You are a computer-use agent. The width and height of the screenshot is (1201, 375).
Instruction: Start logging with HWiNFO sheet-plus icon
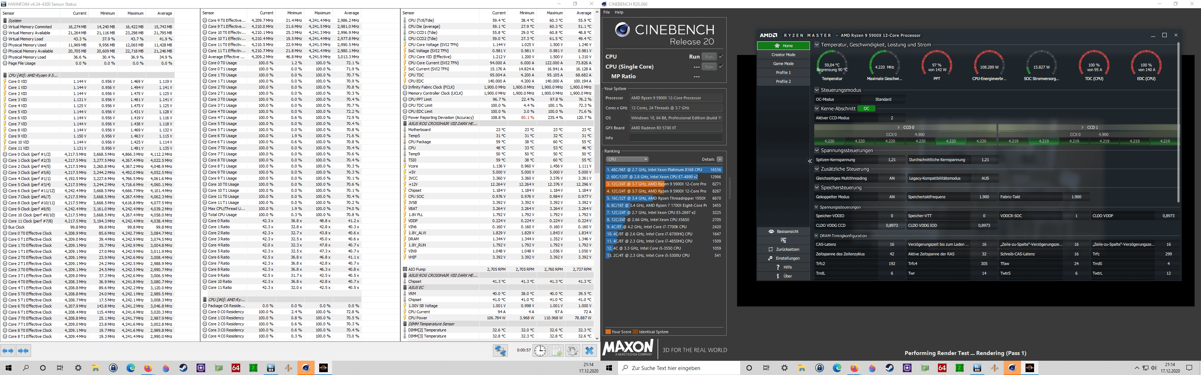click(x=557, y=351)
